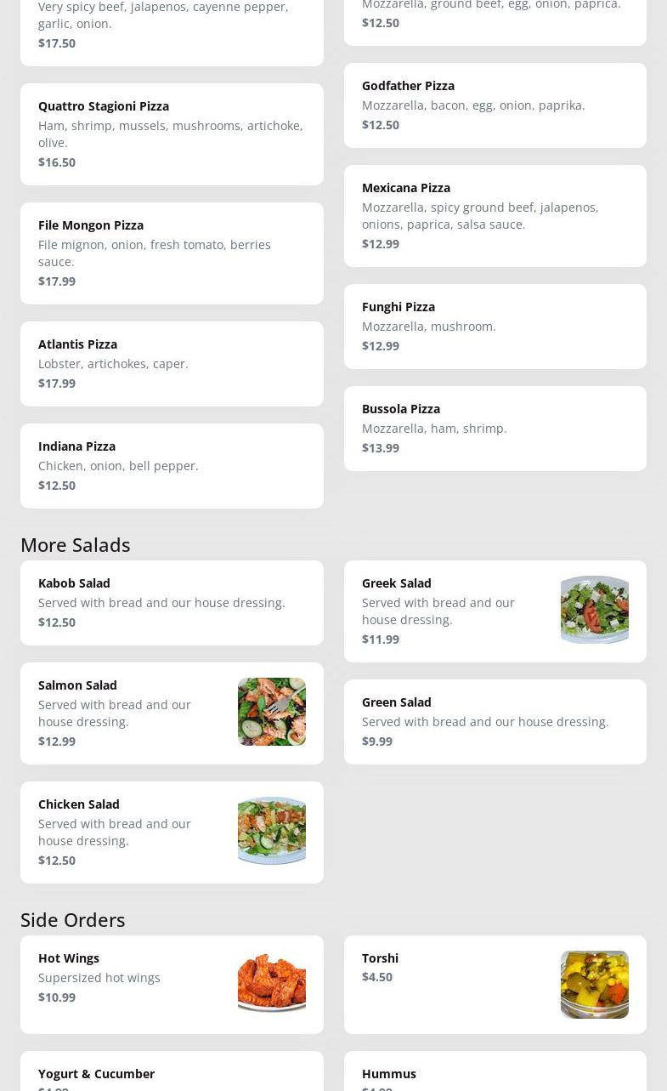Open the Greek Salad photo thumbnail
Viewport: 667px width, 1091px height.
[x=594, y=610]
